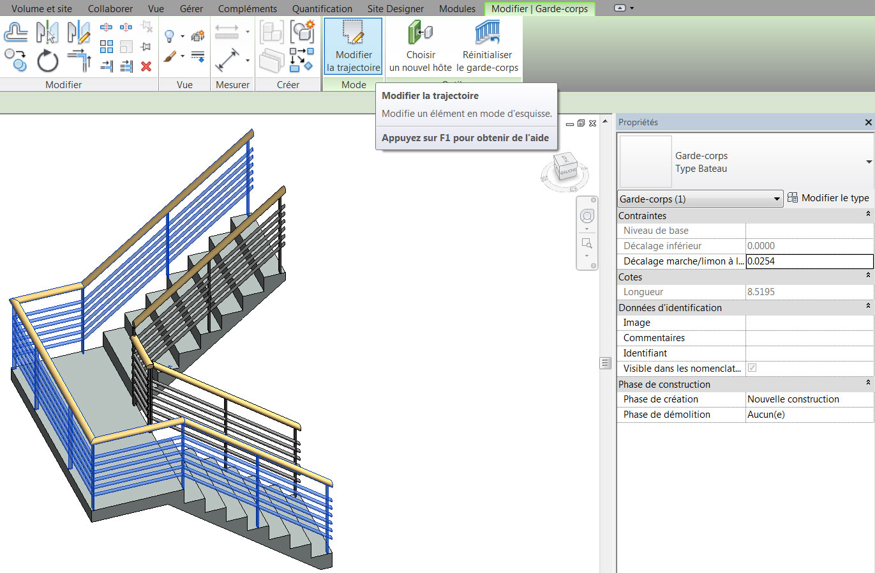This screenshot has height=573, width=875.
Task: Expand the Garde-corps (1) selection dropdown
Action: point(776,199)
